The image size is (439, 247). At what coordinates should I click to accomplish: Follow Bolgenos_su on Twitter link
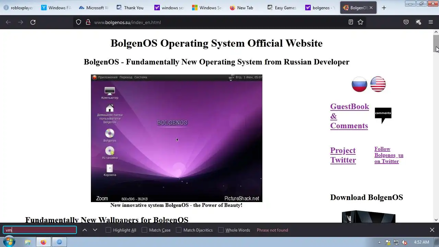[x=389, y=155]
